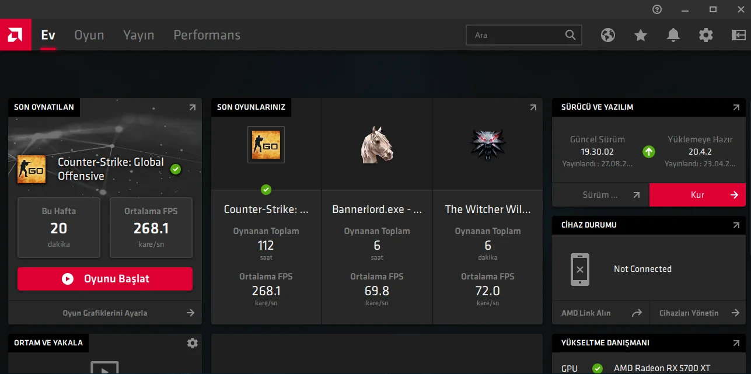Click the Oyunu Başlat button

click(x=105, y=279)
